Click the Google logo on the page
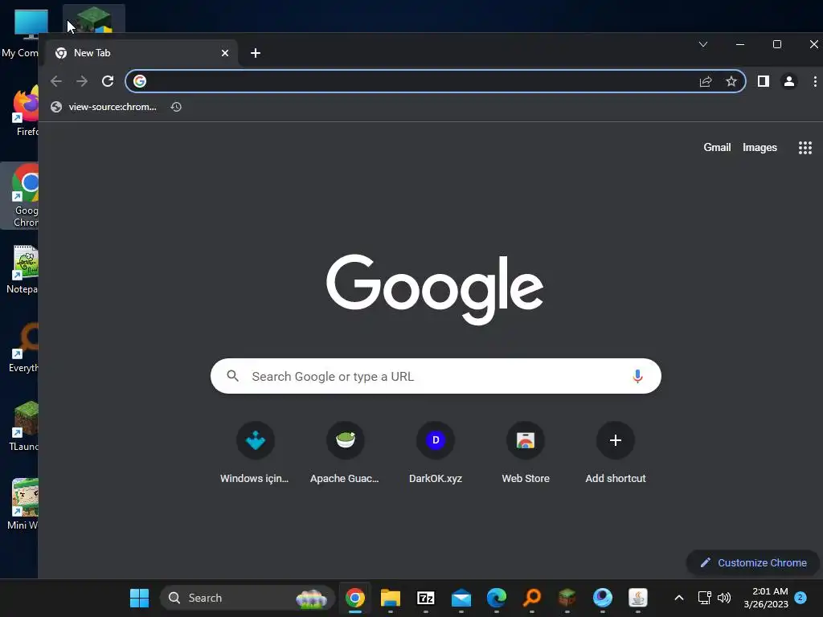The height and width of the screenshot is (617, 823). tap(435, 289)
